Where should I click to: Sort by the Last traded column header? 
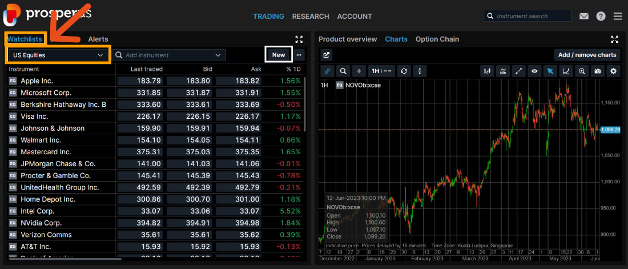tap(147, 69)
